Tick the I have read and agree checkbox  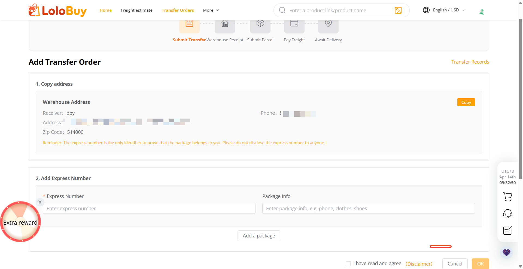348,264
